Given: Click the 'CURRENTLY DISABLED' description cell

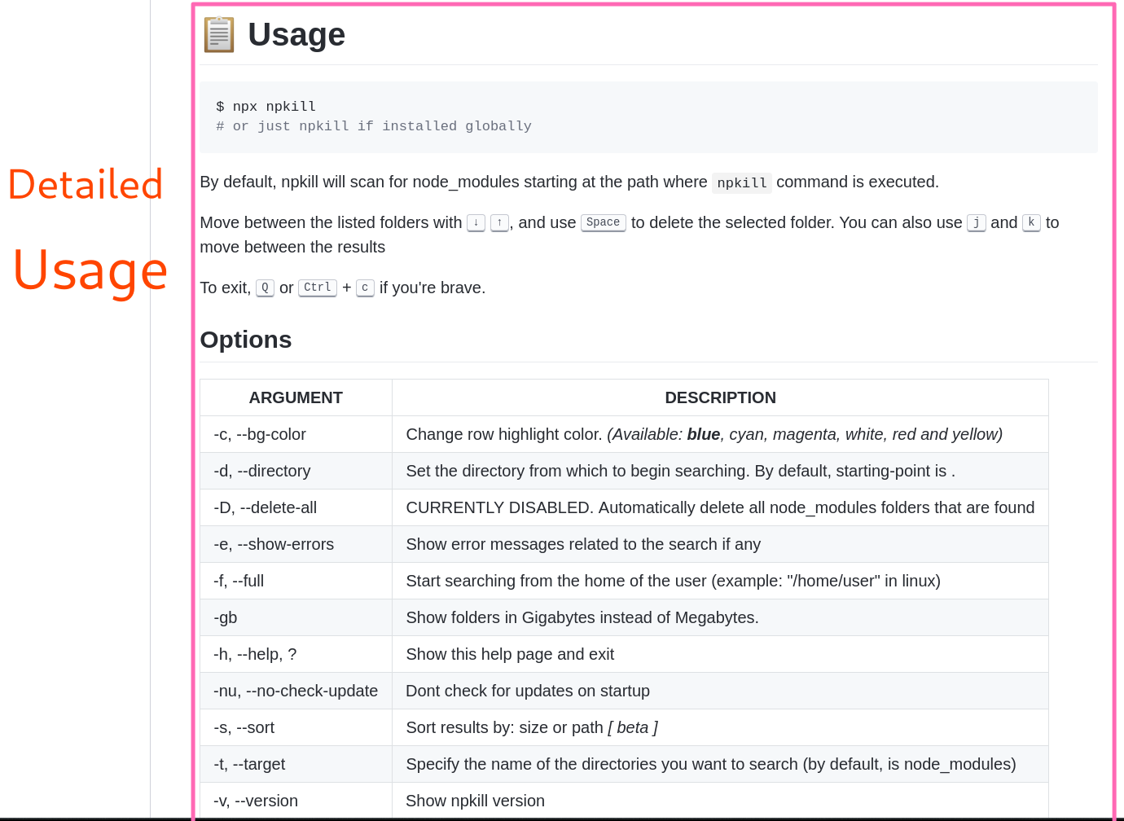Looking at the screenshot, I should click(721, 507).
